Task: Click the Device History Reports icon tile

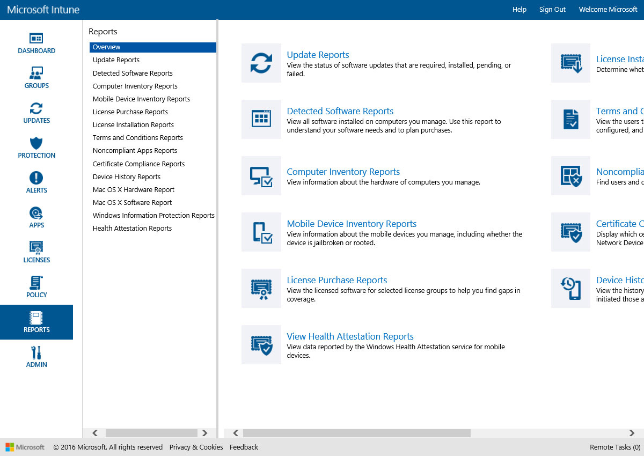Action: (571, 288)
